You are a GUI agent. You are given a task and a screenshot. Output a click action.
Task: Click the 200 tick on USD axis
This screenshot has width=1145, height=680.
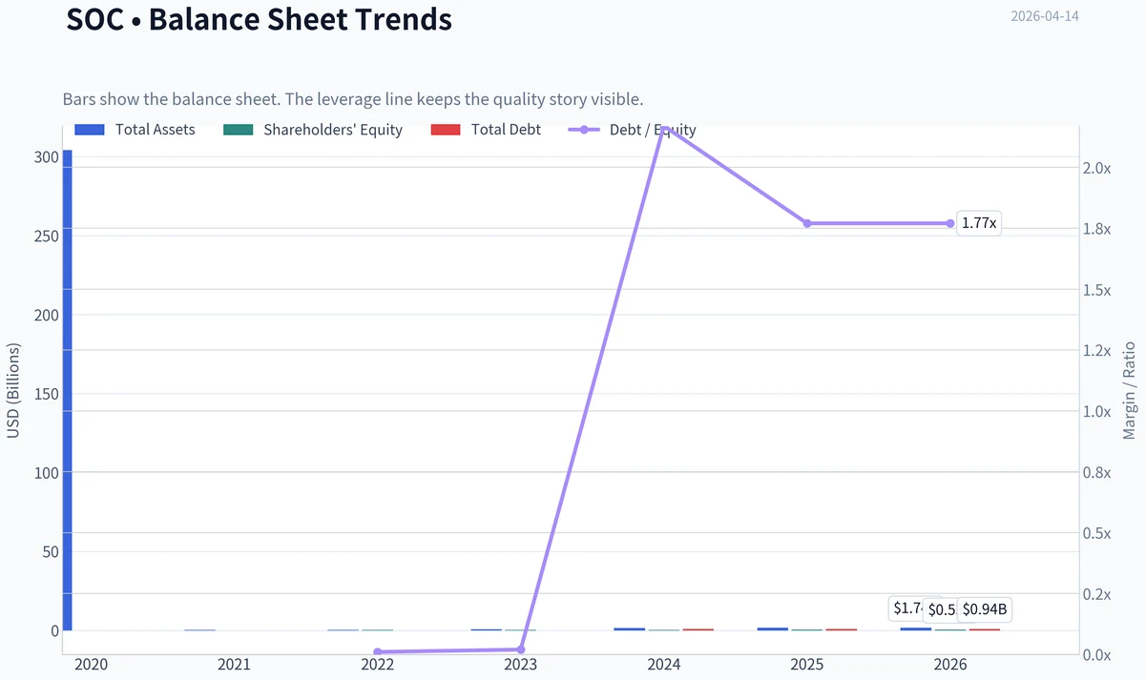47,315
